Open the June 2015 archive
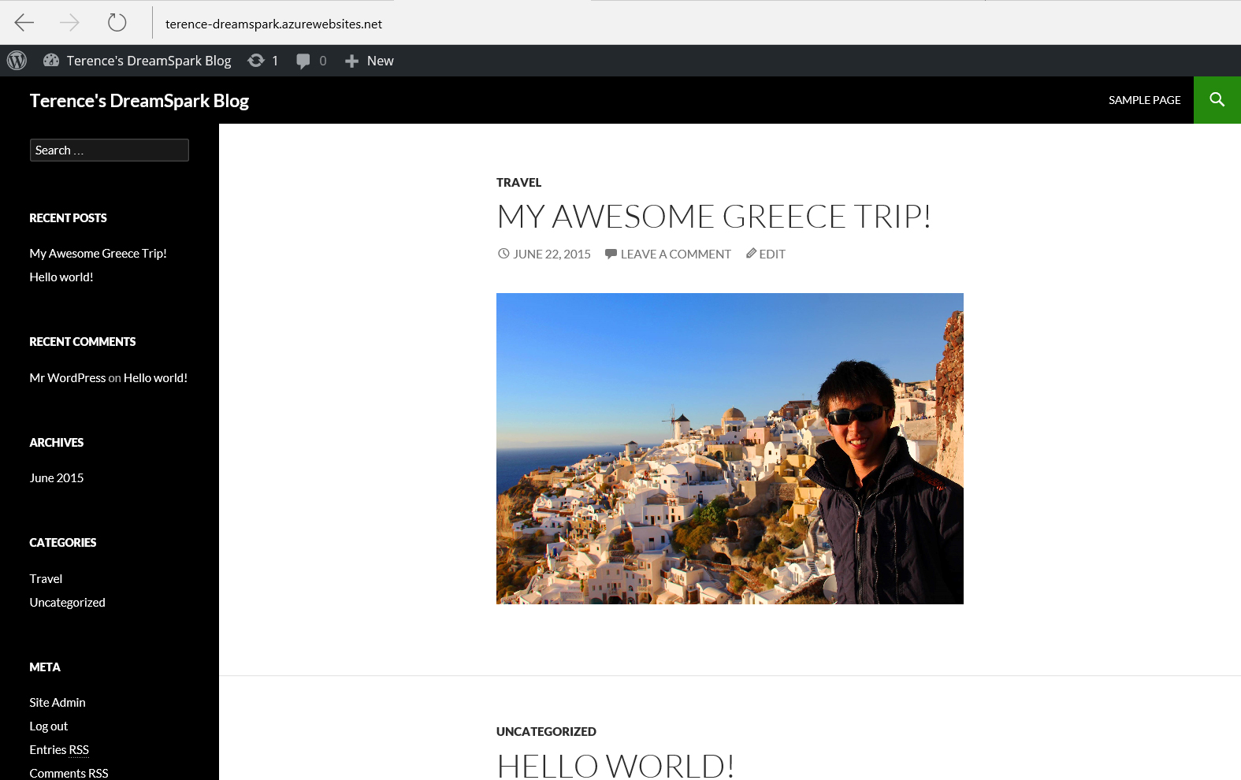The height and width of the screenshot is (780, 1241). 57,478
